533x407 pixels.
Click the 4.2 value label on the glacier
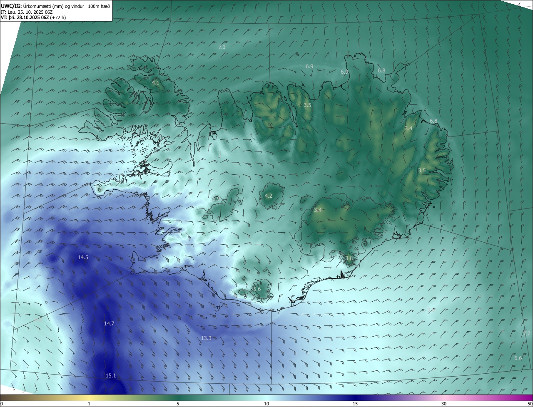click(x=269, y=196)
